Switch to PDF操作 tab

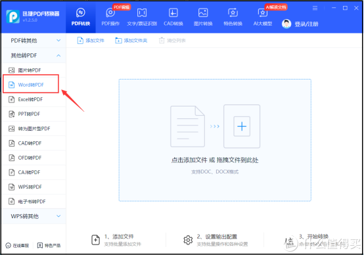coord(110,17)
